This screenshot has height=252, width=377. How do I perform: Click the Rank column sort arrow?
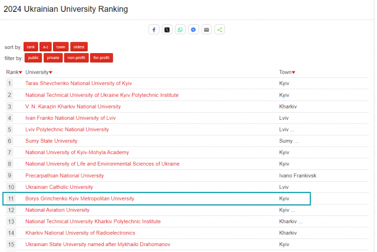[21, 73]
